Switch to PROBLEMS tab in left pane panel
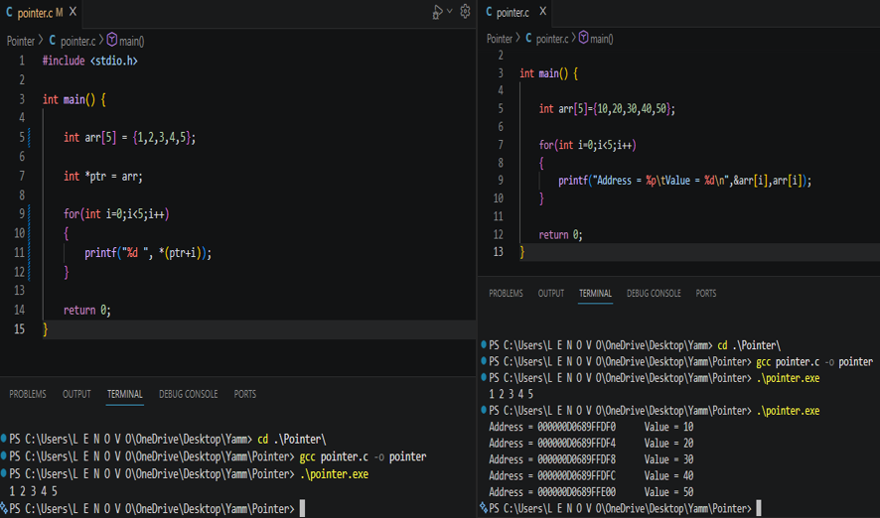The height and width of the screenshot is (518, 880). [x=28, y=394]
